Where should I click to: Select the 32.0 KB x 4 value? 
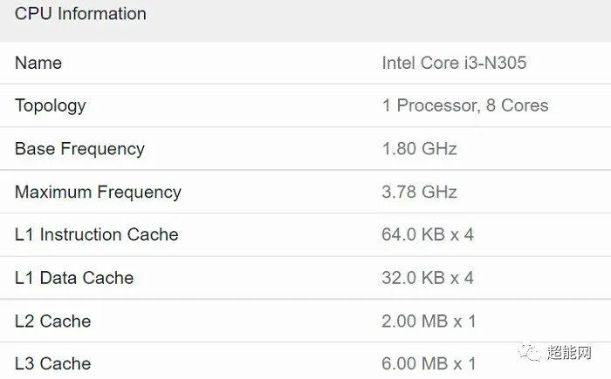428,278
